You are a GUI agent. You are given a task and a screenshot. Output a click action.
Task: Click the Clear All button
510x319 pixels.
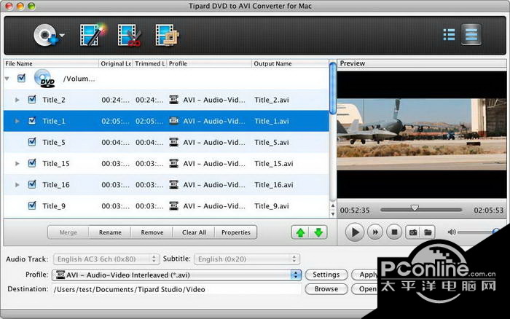pos(194,232)
